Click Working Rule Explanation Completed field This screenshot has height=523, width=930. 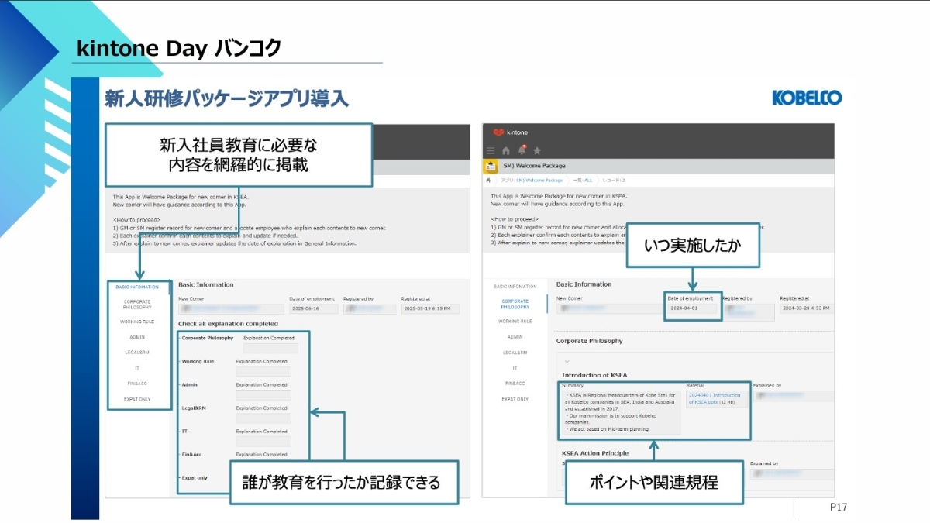(263, 372)
